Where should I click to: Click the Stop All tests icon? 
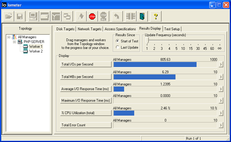coord(103,16)
